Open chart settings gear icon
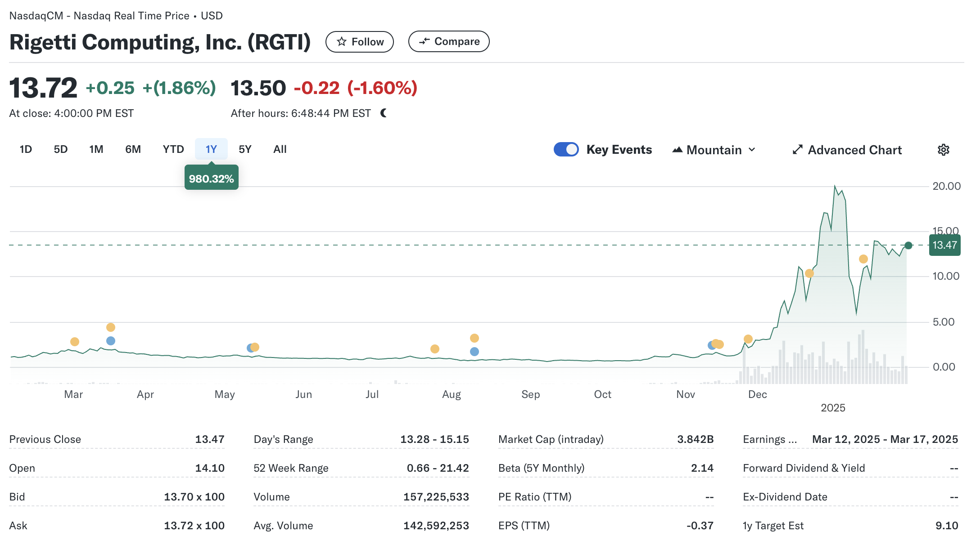This screenshot has width=976, height=545. pyautogui.click(x=943, y=150)
